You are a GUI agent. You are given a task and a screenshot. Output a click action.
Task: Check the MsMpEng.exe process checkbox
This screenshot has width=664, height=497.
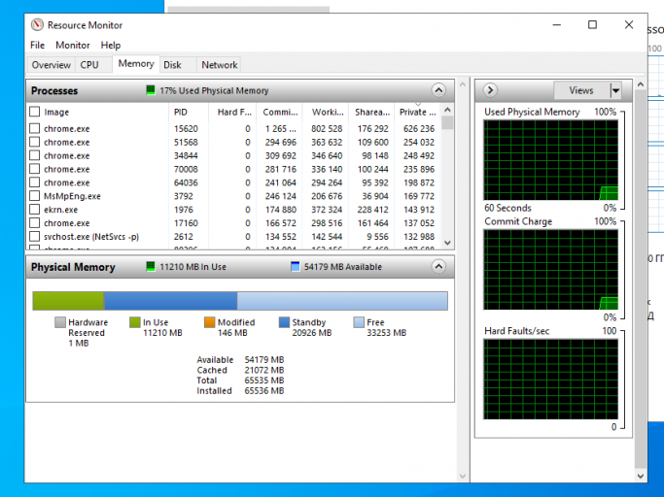tap(35, 196)
